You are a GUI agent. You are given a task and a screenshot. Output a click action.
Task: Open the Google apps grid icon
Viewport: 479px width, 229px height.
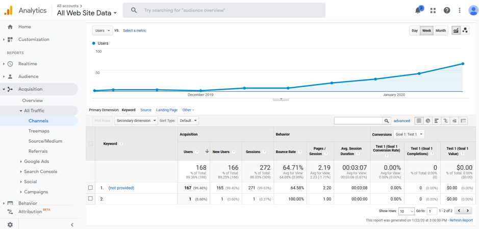[433, 10]
